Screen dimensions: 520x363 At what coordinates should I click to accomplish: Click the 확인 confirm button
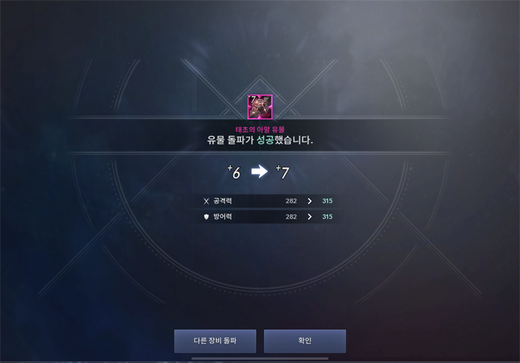click(x=305, y=341)
